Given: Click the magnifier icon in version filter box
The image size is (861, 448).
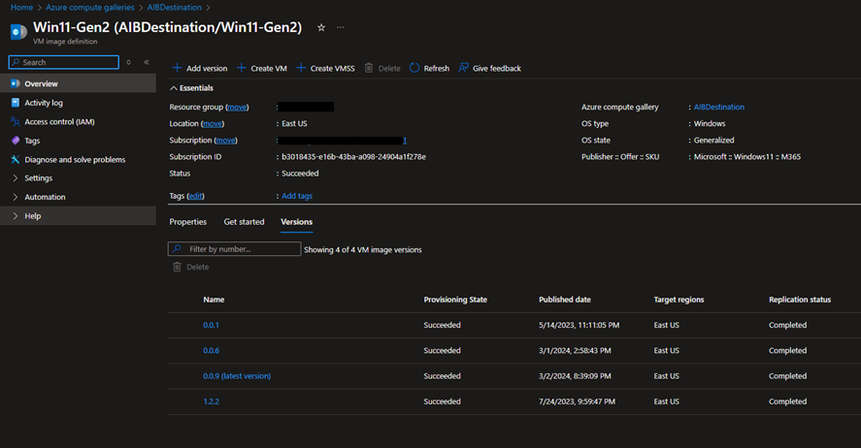Looking at the screenshot, I should [177, 249].
